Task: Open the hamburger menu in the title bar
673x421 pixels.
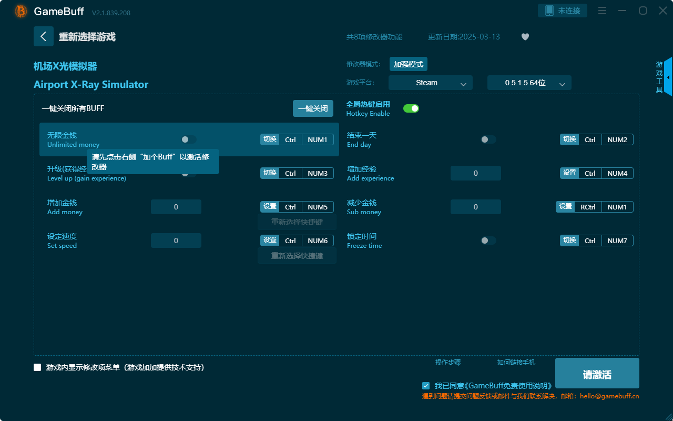Action: [601, 11]
